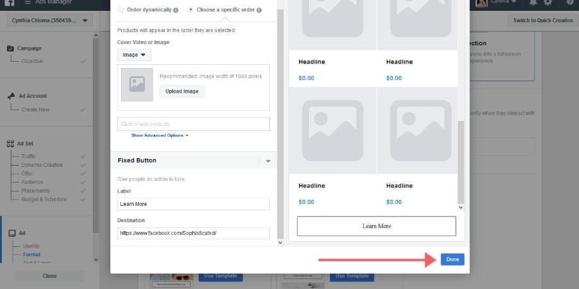Screen dimensions: 579x289
Task: Click the info icon next to Order dynamically
Action: [x=176, y=10]
